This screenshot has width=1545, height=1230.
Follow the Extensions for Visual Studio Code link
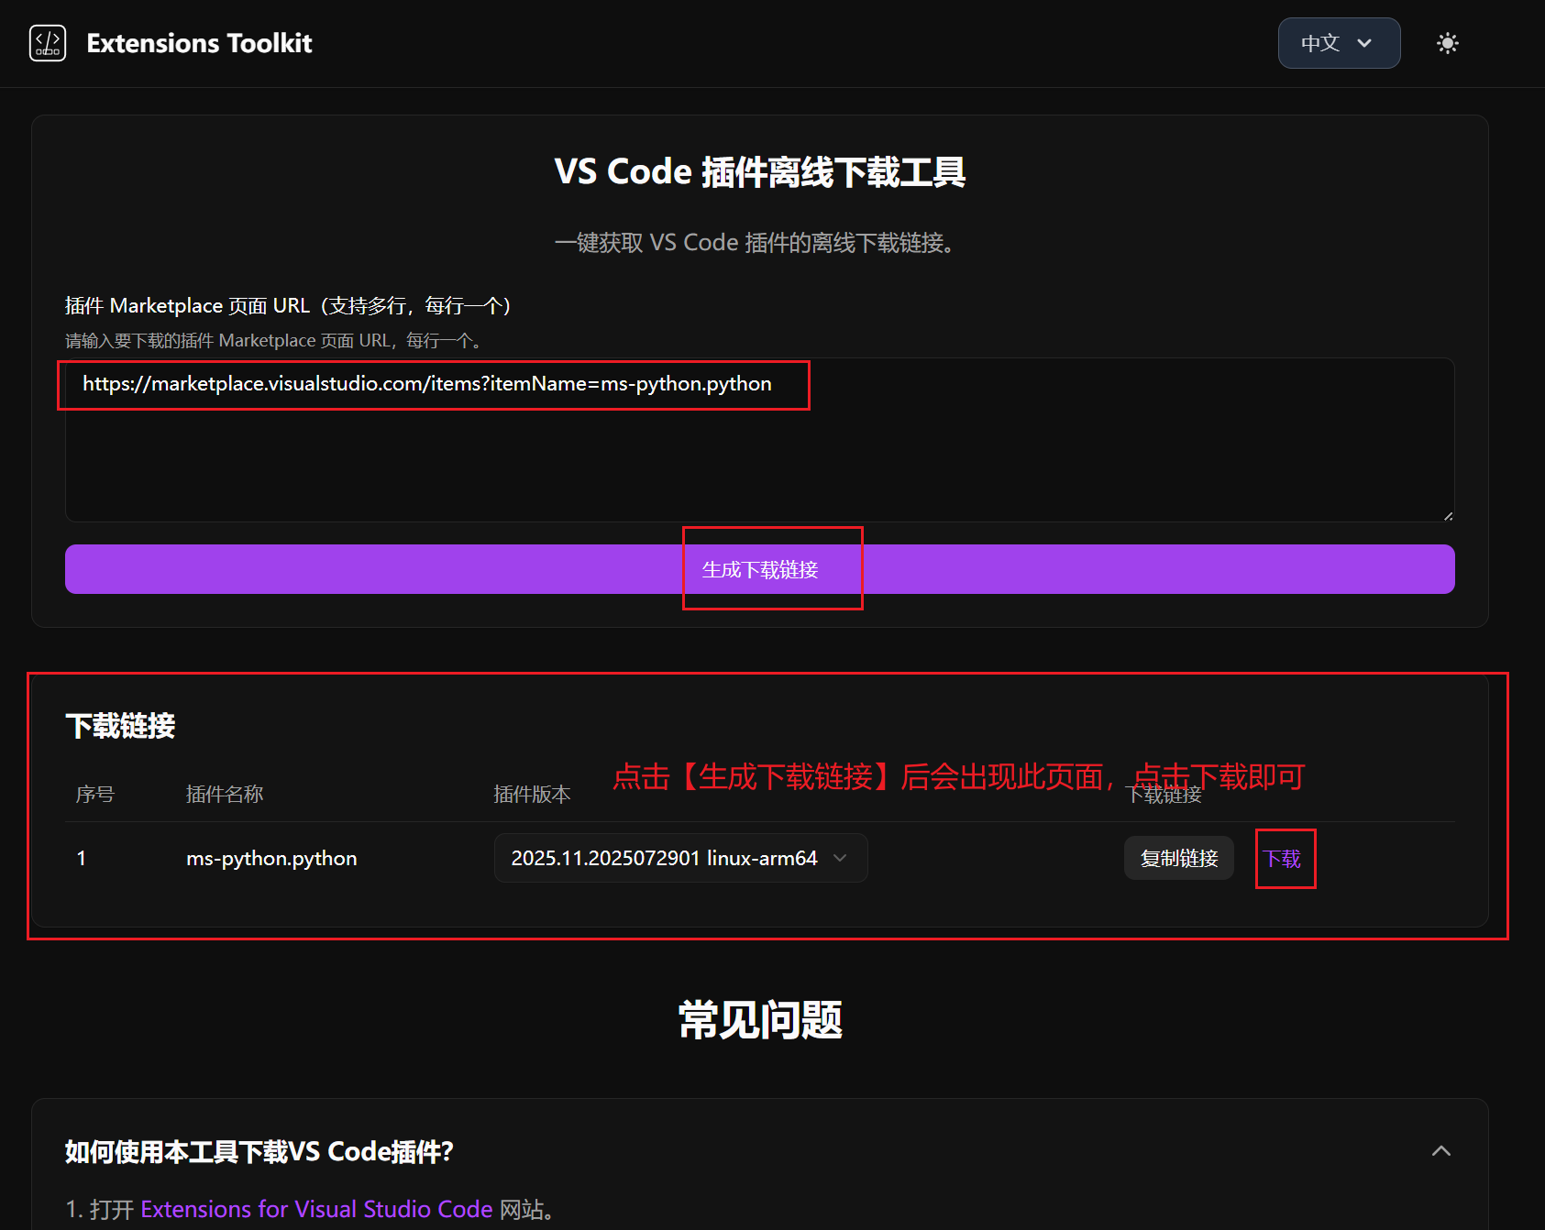(316, 1209)
